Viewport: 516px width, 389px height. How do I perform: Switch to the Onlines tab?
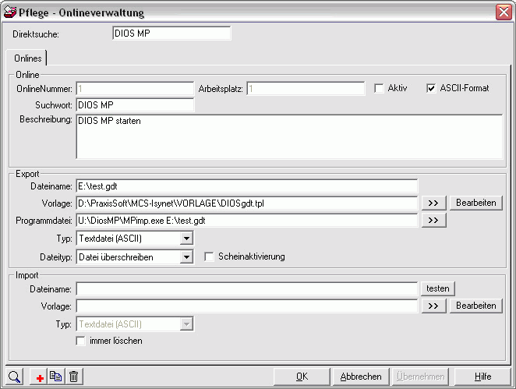(27, 58)
